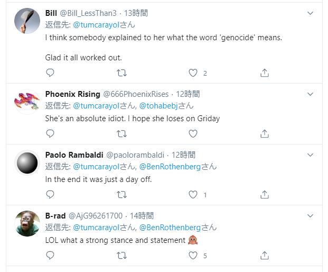Like Paolo Rambaldi's day off tweet
Screen dimensions: 328x272
click(x=193, y=195)
